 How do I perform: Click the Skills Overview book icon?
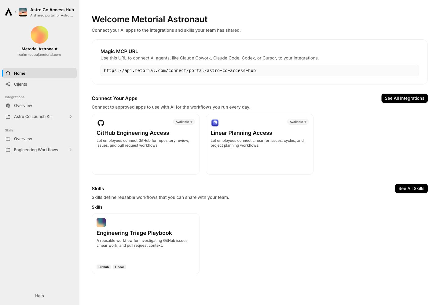point(8,139)
